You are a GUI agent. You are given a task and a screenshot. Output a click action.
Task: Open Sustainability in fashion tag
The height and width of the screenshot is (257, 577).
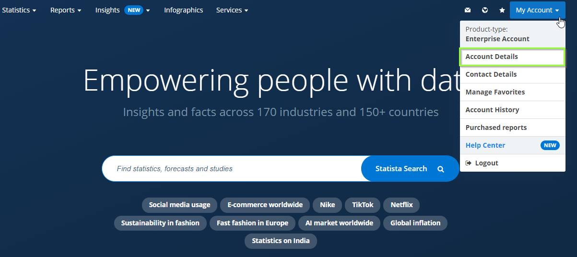coord(160,223)
